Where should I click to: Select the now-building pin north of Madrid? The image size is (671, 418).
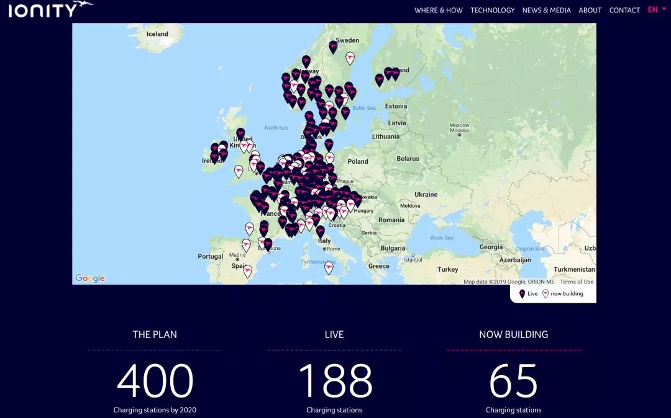(x=246, y=246)
